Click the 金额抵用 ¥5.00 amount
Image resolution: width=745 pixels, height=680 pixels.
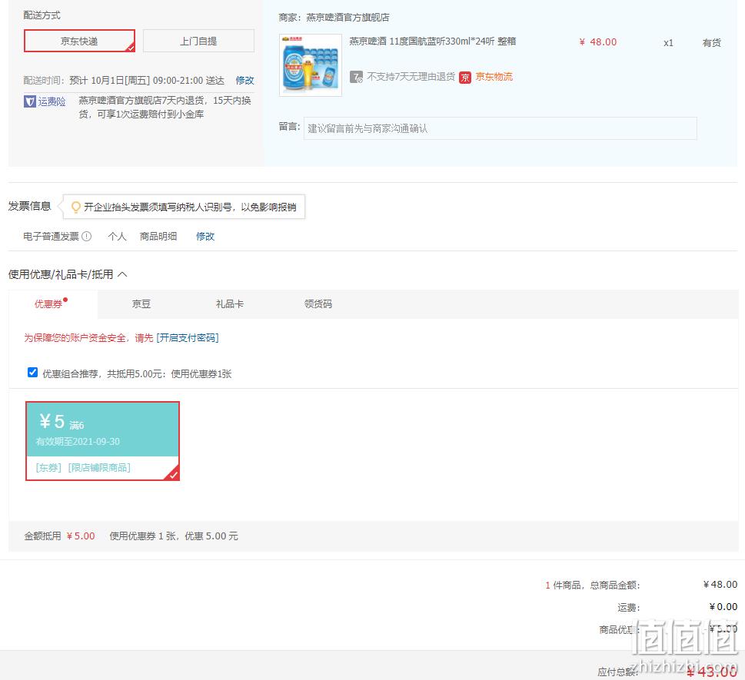(81, 536)
